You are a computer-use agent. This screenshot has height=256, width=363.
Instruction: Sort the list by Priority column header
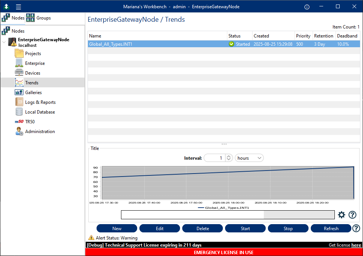click(303, 36)
